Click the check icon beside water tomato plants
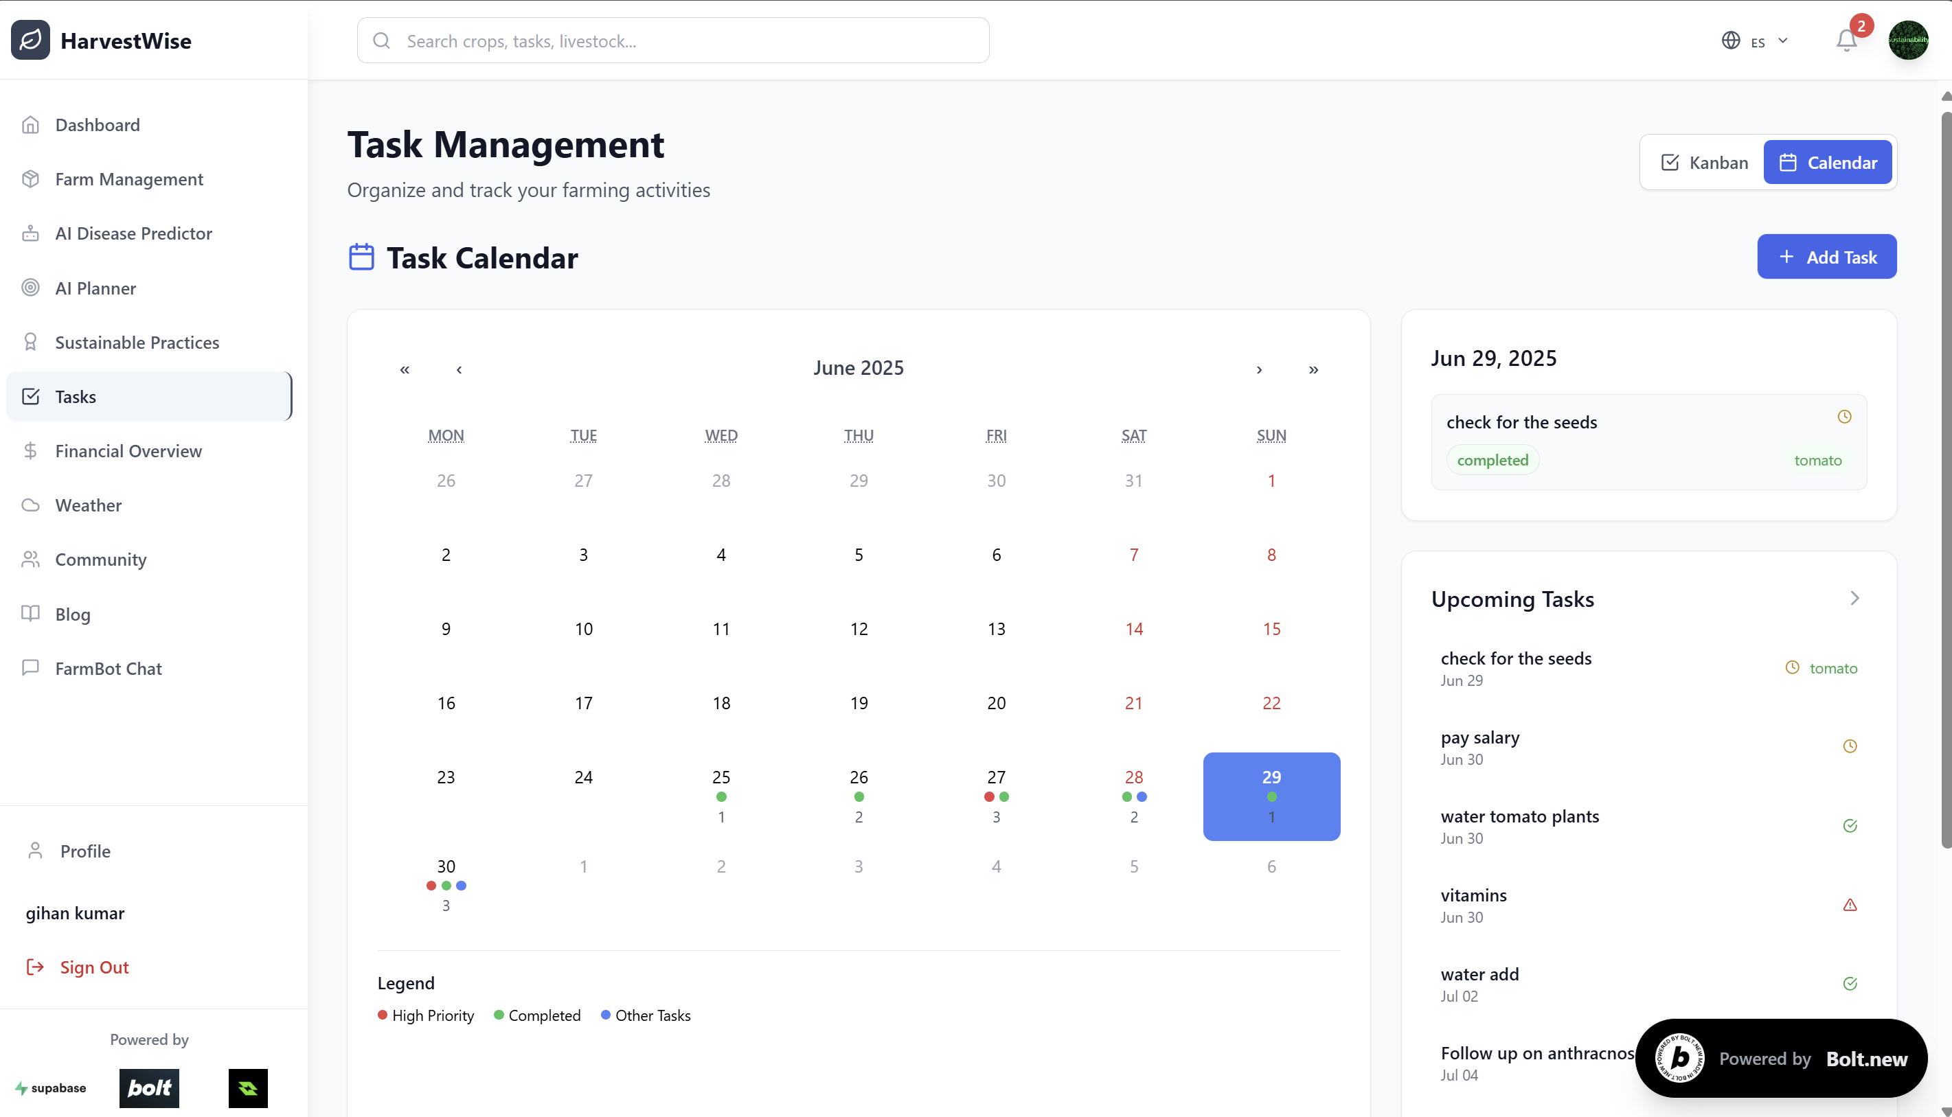The width and height of the screenshot is (1952, 1117). click(x=1850, y=825)
